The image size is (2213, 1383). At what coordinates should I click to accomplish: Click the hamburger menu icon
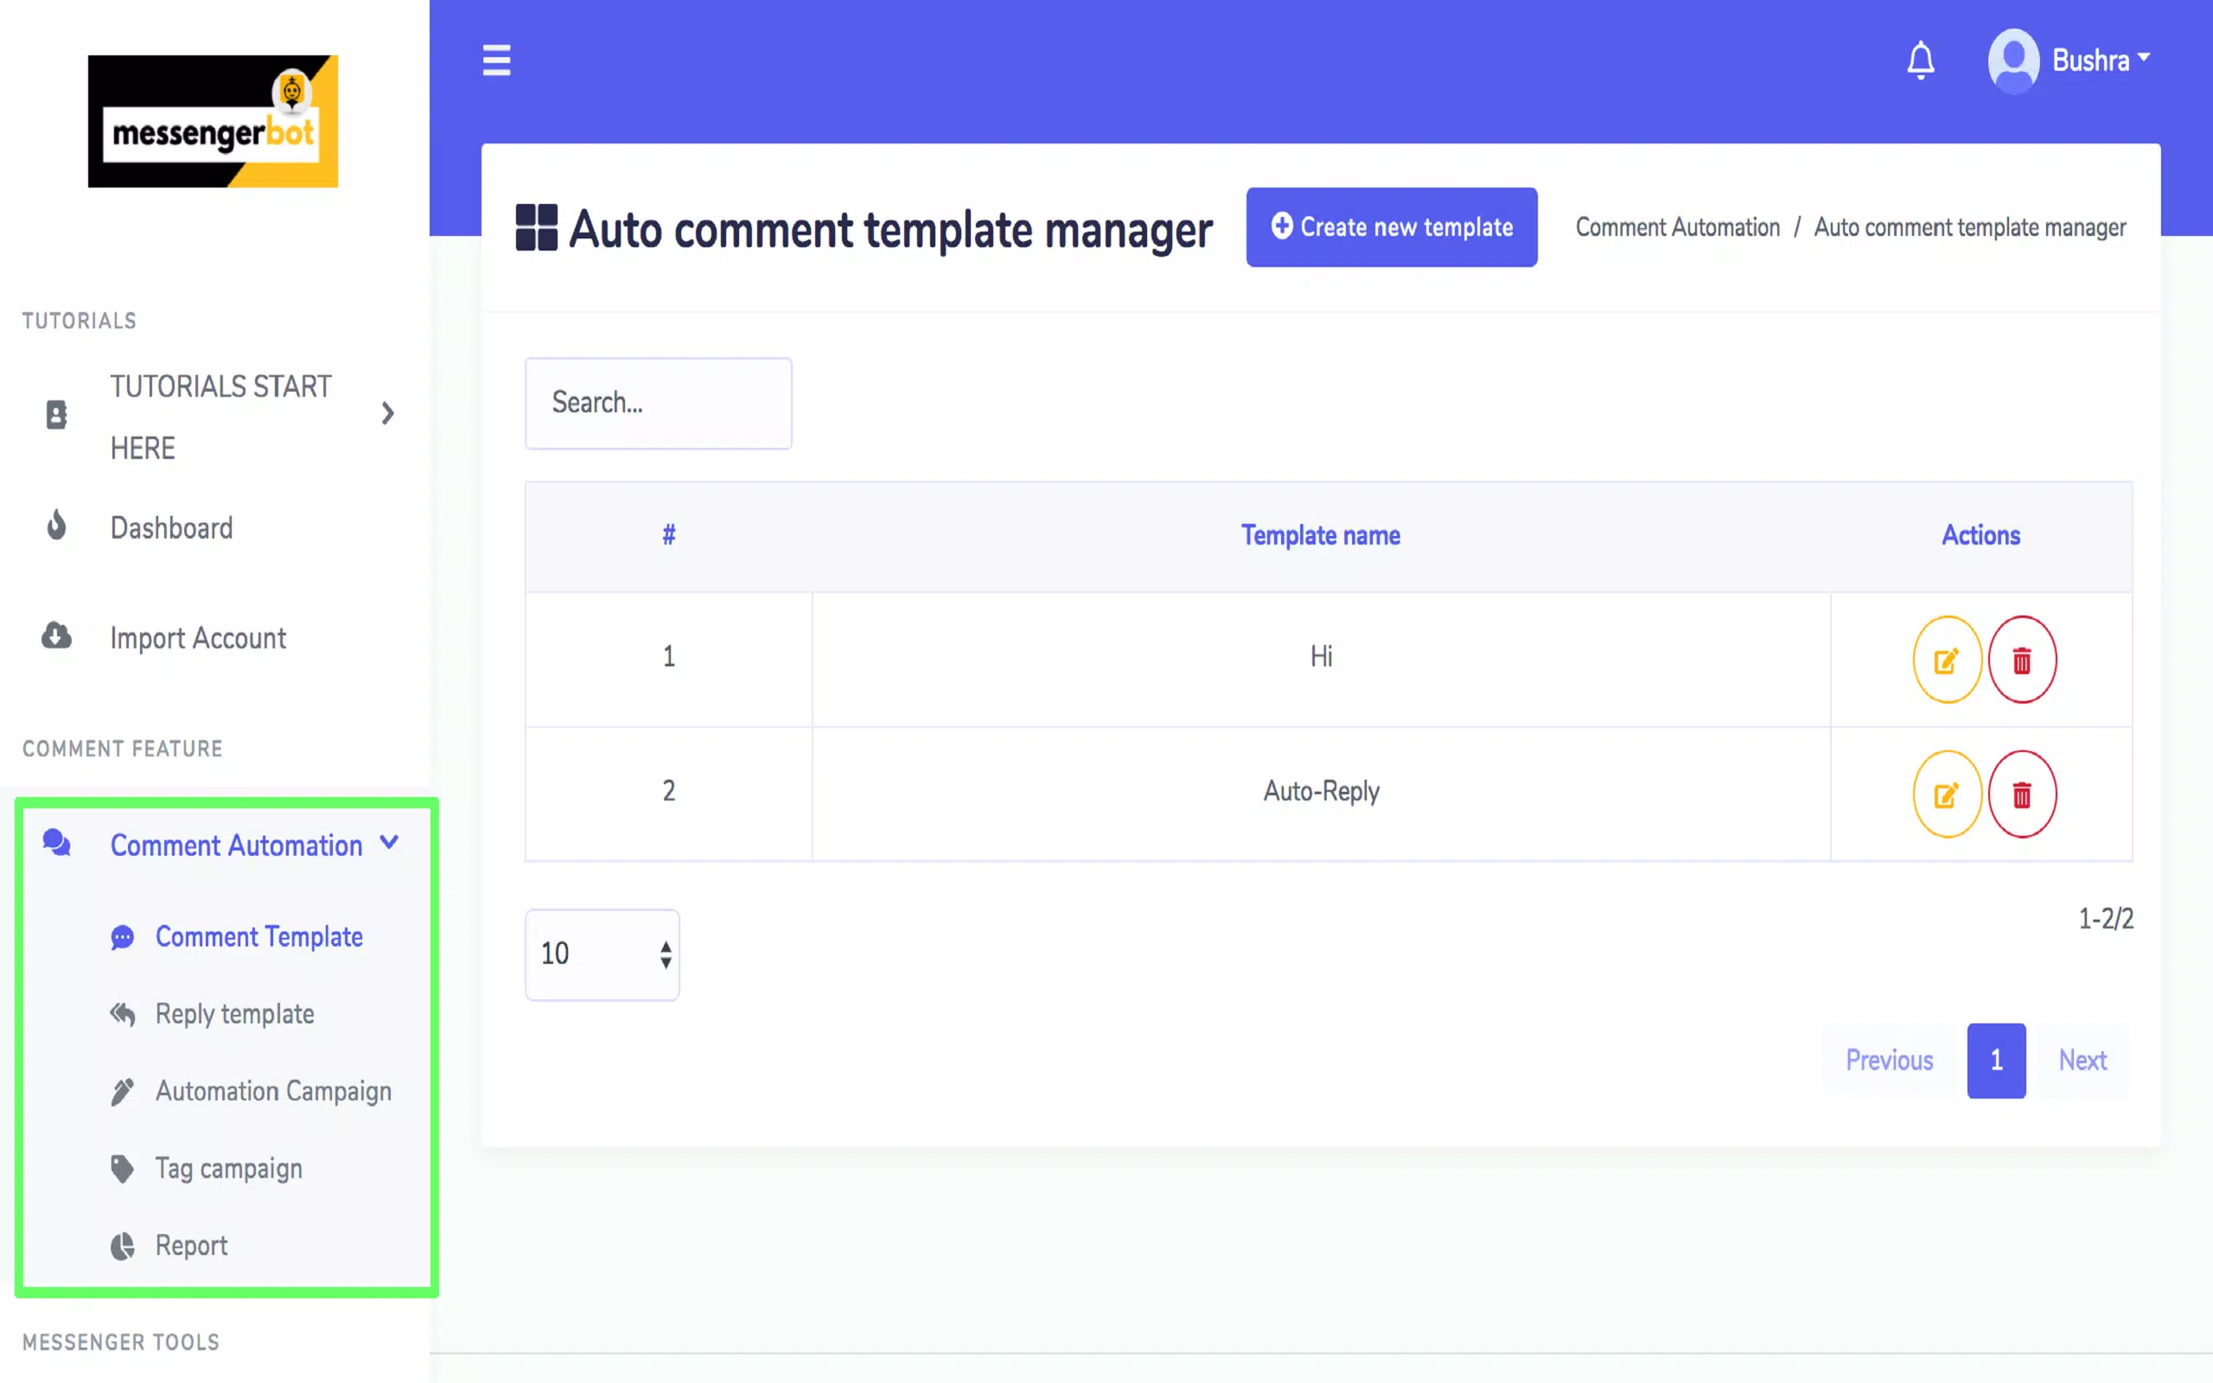(x=496, y=61)
